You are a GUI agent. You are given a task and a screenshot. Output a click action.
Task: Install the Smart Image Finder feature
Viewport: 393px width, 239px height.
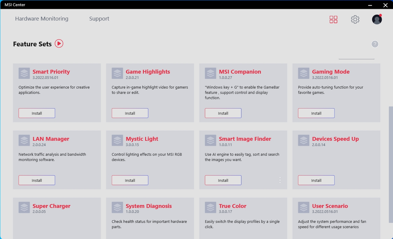(x=223, y=180)
